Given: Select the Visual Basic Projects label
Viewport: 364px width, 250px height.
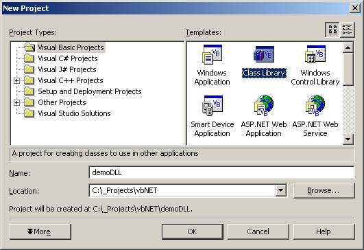Looking at the screenshot, I should pos(71,47).
